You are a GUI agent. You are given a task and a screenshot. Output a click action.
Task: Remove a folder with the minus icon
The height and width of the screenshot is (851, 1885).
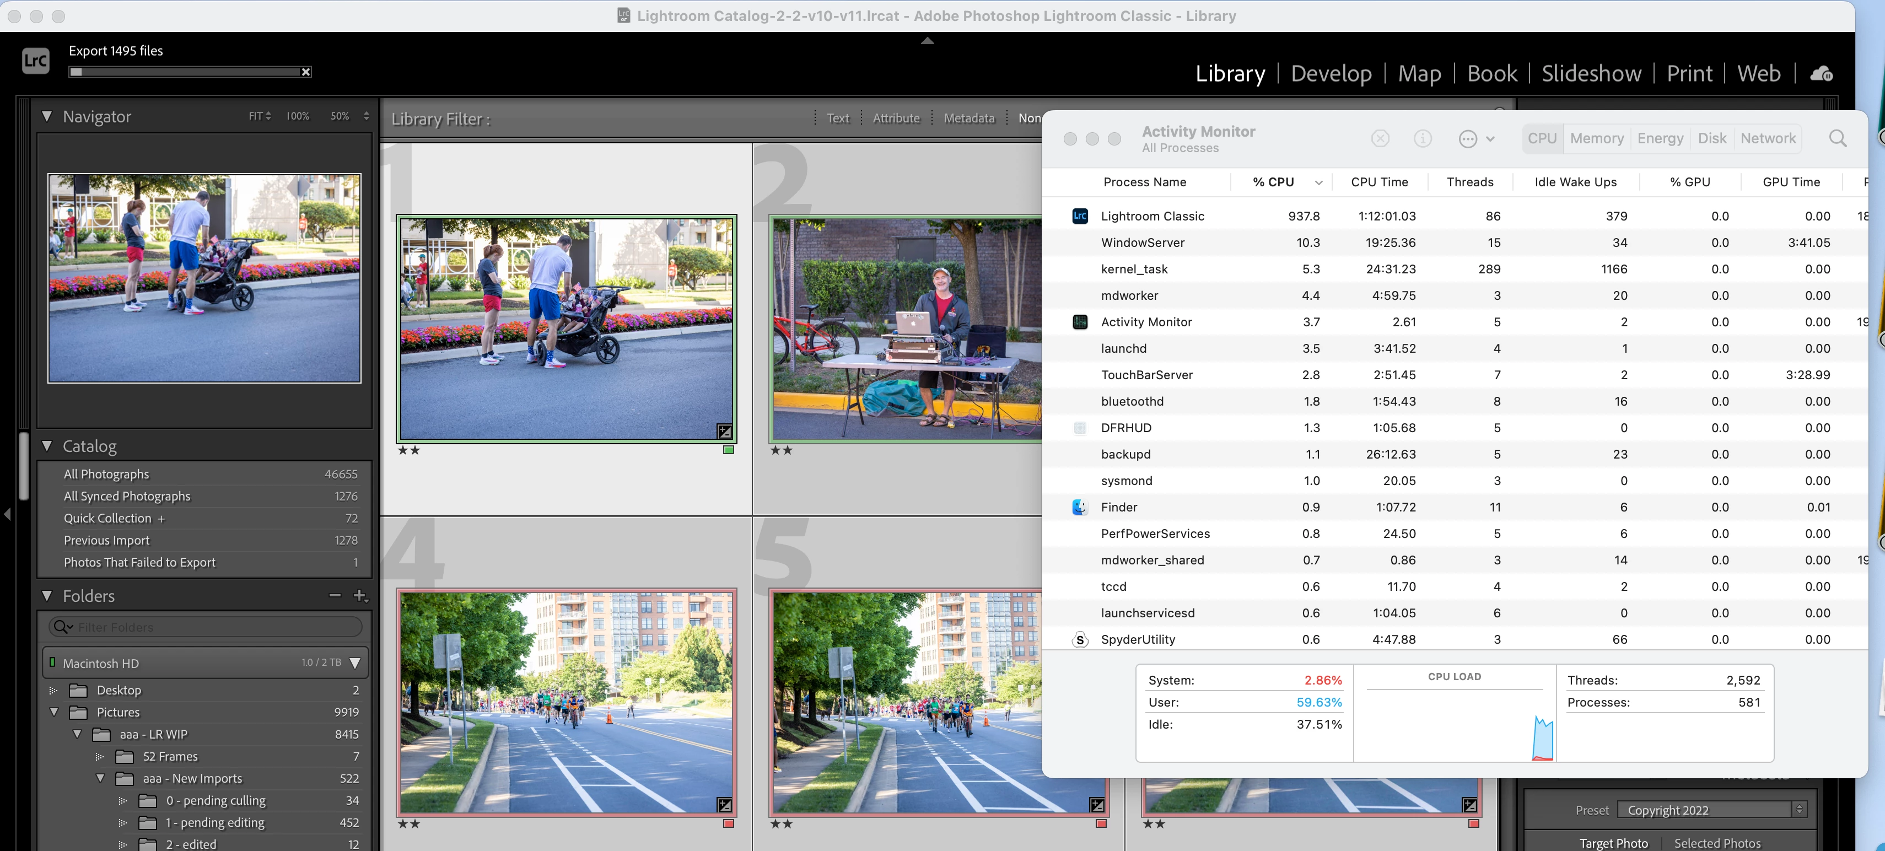pyautogui.click(x=335, y=596)
